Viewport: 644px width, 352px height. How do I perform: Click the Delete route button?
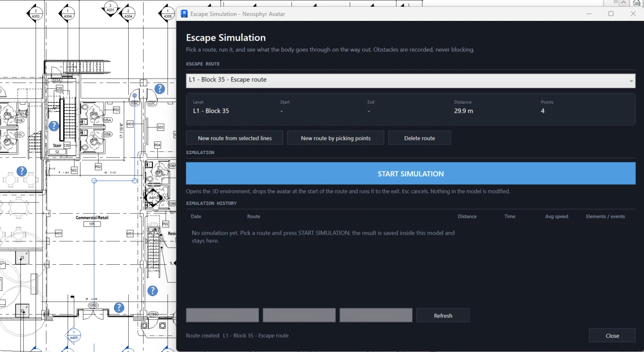click(420, 138)
